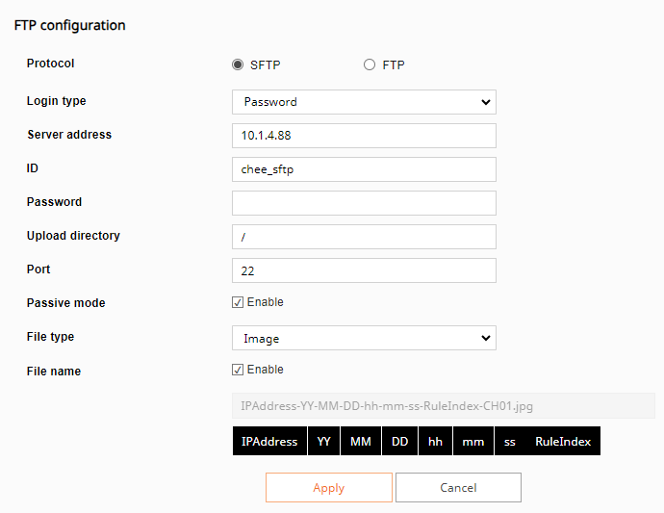Image resolution: width=664 pixels, height=513 pixels.
Task: Insert the hh hour token
Action: [x=435, y=441]
